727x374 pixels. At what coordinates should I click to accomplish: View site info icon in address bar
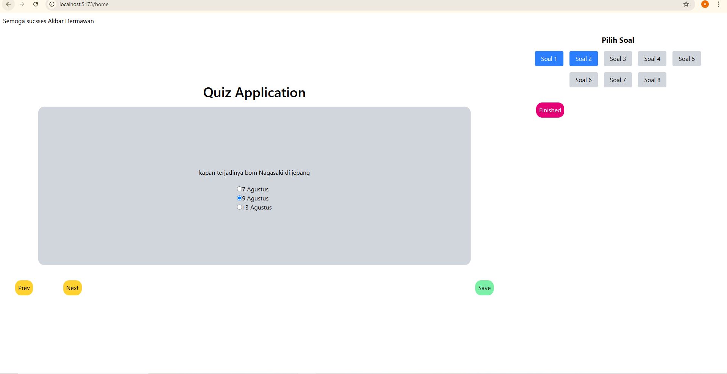tap(52, 4)
